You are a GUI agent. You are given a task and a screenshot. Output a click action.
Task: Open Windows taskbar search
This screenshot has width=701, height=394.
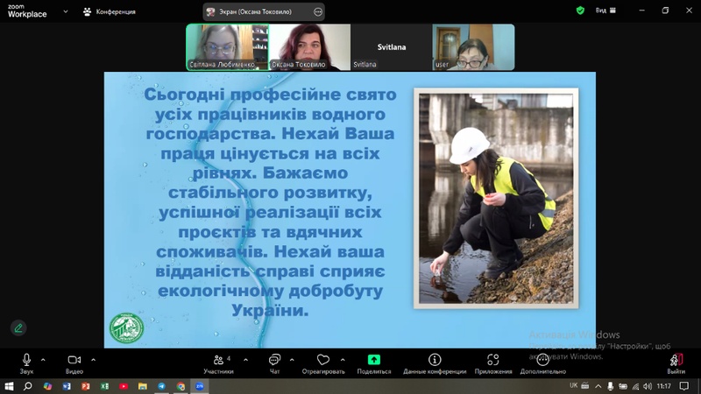[28, 386]
